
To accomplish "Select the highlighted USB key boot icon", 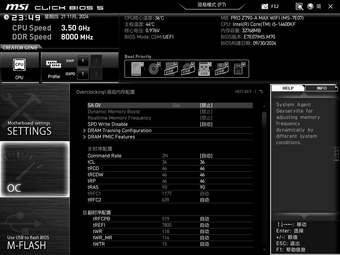I will (205, 69).
